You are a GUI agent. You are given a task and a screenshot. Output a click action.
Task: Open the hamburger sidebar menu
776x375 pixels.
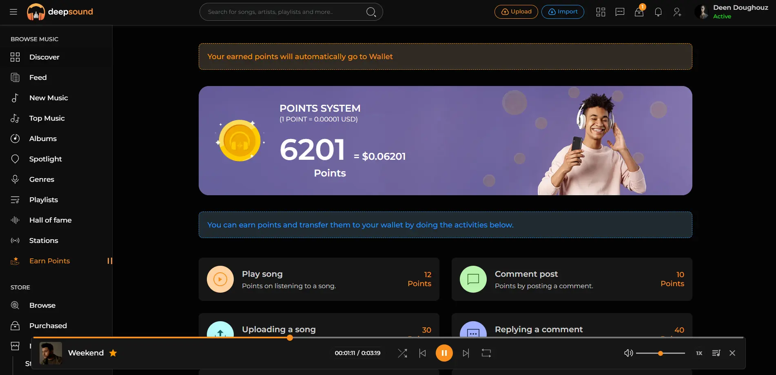13,12
